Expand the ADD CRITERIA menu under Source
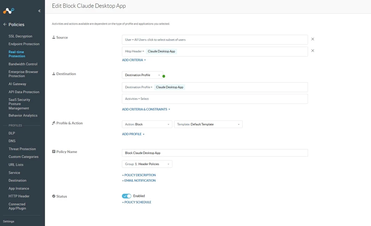 click(134, 60)
